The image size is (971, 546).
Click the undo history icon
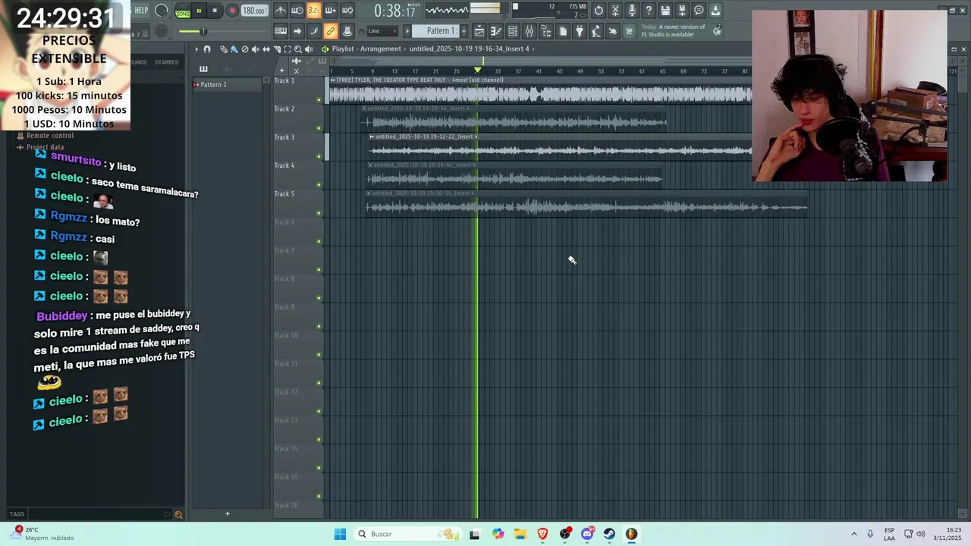(599, 11)
